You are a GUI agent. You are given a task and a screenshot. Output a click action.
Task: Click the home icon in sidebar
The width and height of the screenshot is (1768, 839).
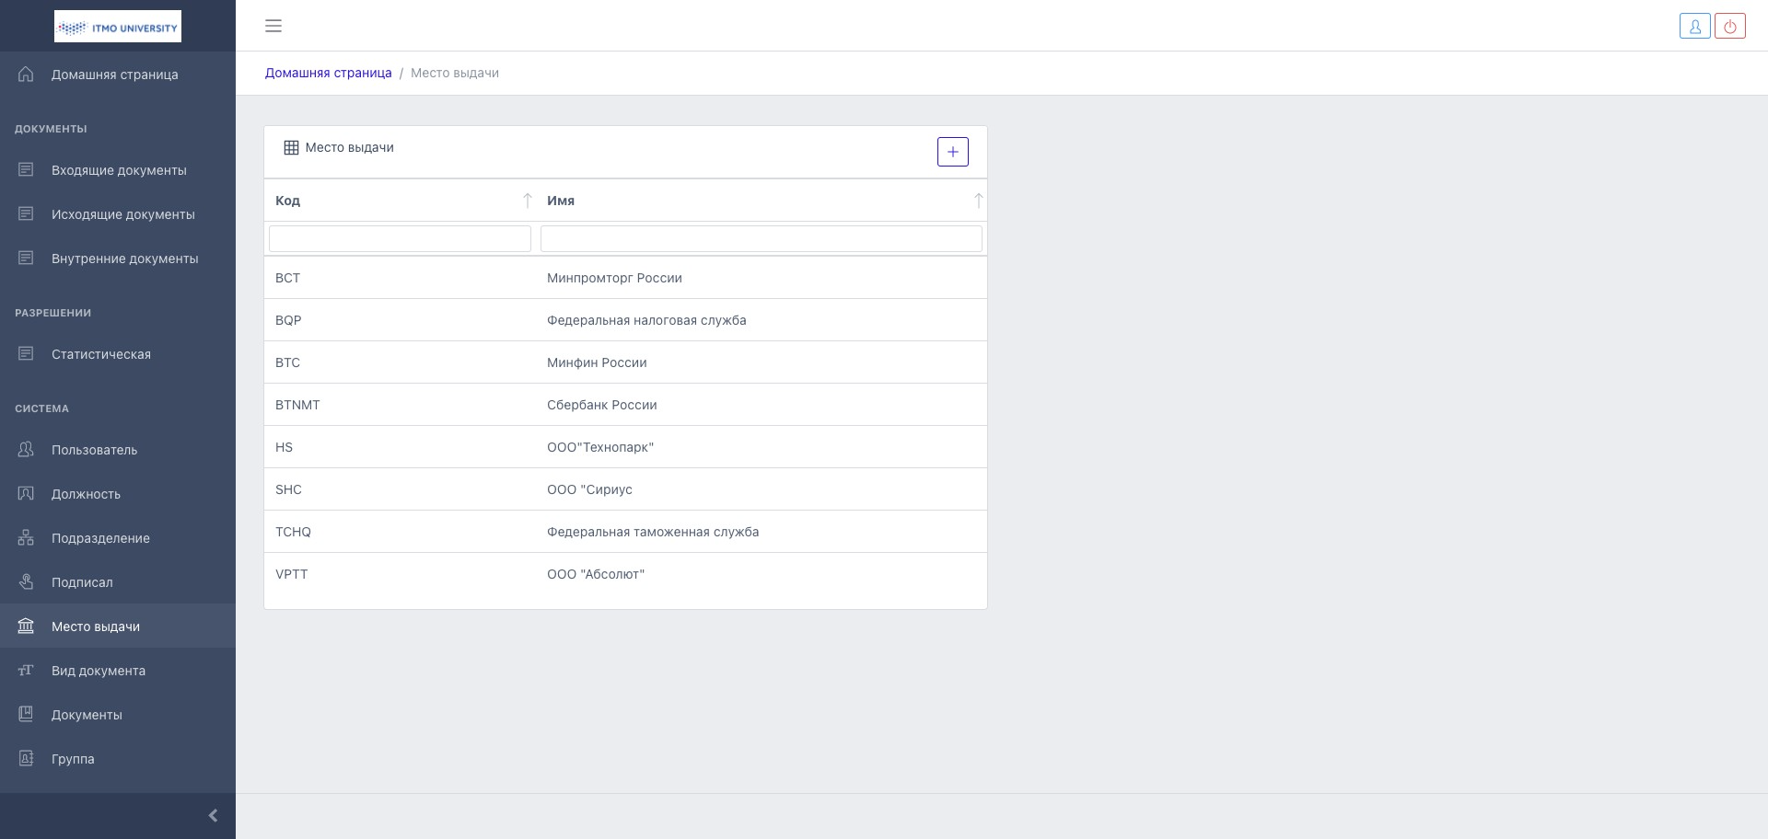point(26,75)
